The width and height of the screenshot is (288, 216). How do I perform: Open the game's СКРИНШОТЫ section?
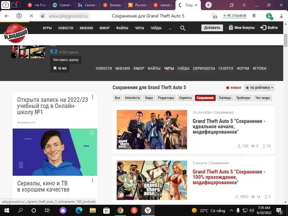pos(204,68)
